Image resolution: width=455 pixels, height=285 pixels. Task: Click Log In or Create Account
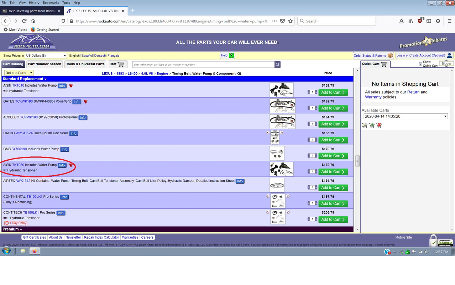pos(424,55)
